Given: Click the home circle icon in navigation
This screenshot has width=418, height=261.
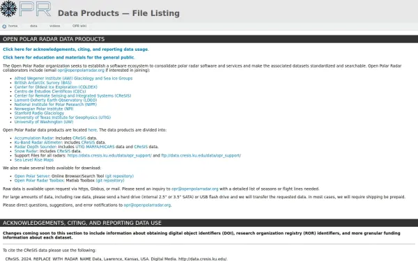Looking at the screenshot, I should (x=4, y=26).
